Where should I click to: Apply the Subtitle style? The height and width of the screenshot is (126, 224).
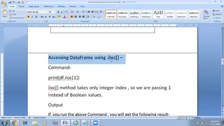(170, 14)
